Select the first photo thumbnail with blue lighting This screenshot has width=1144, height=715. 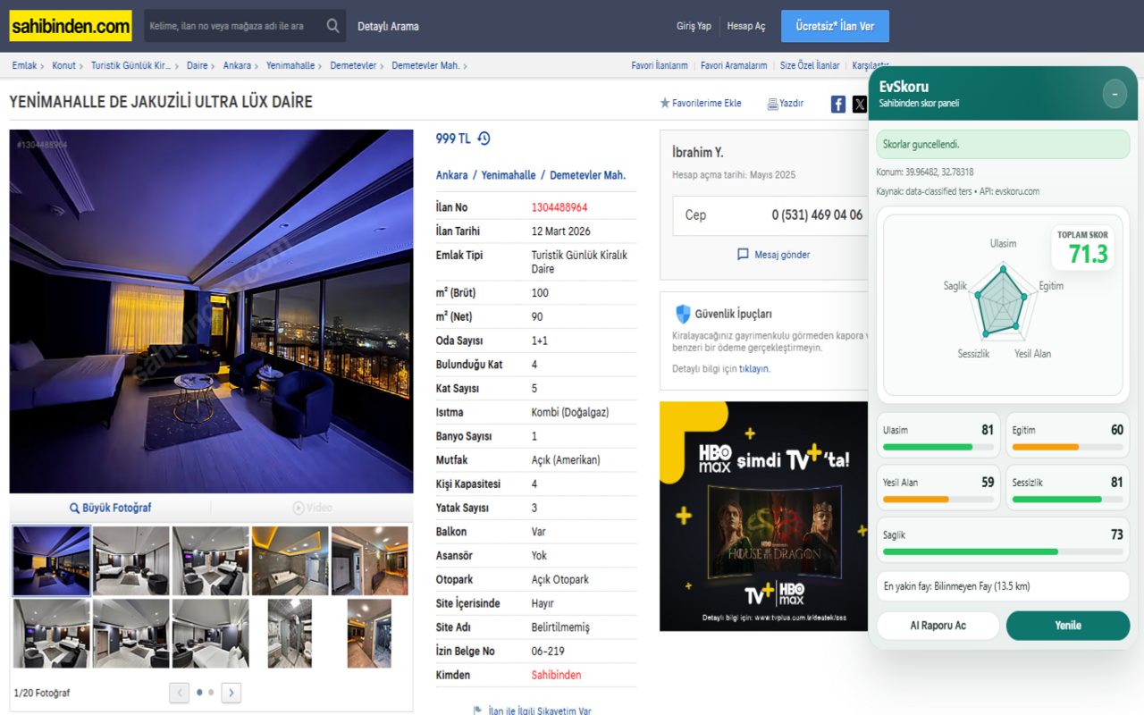(51, 560)
